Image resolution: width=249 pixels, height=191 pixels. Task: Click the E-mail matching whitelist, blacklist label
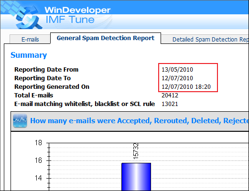(x=85, y=104)
